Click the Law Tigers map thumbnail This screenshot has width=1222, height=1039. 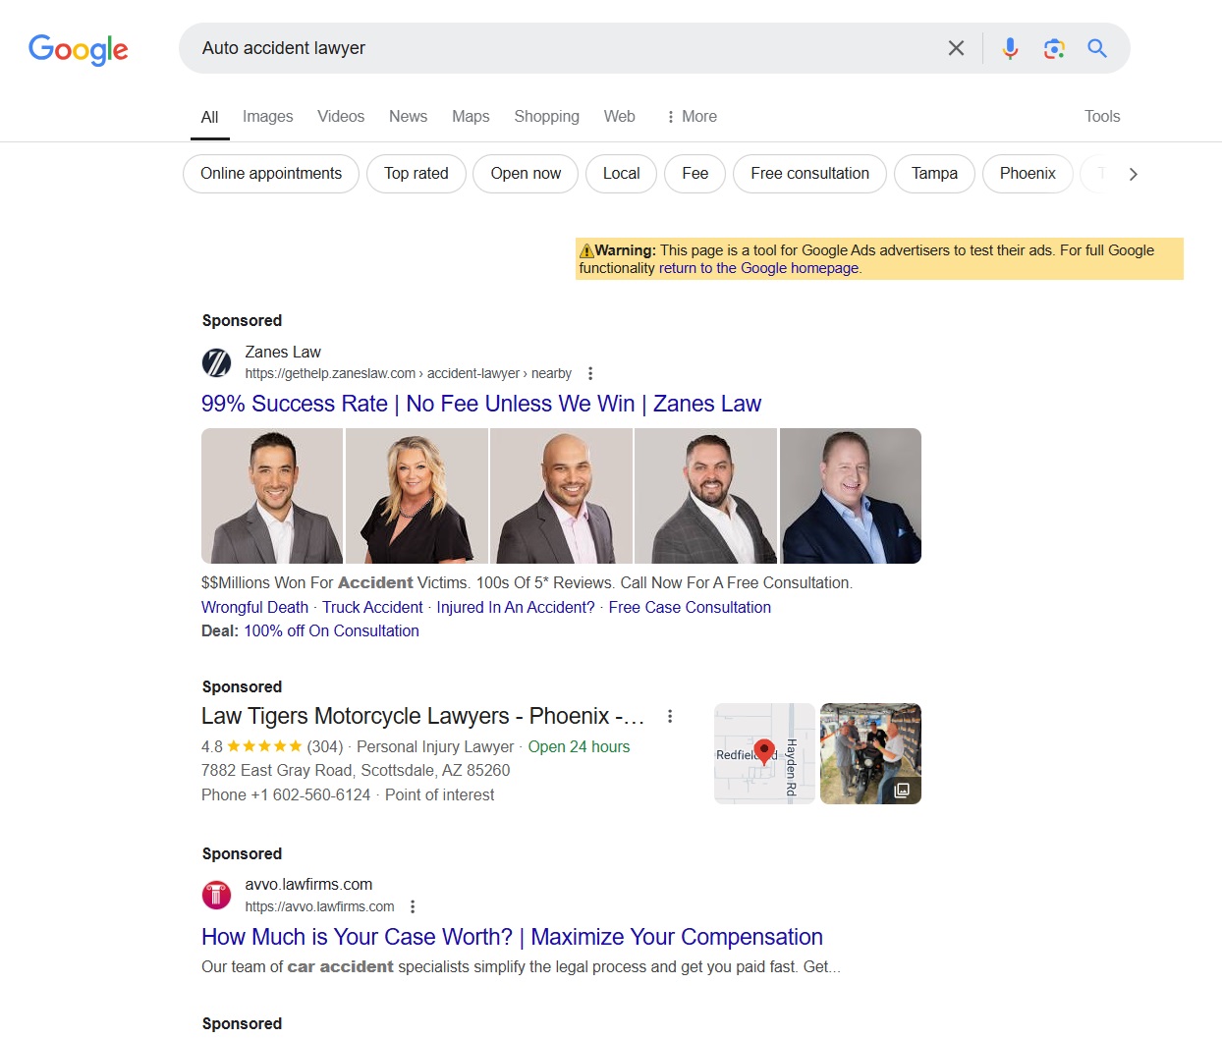tap(764, 753)
